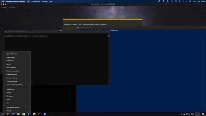Screen dimensions: 206x116
Task: Click the red mac window close button
Action: coord(1,4)
